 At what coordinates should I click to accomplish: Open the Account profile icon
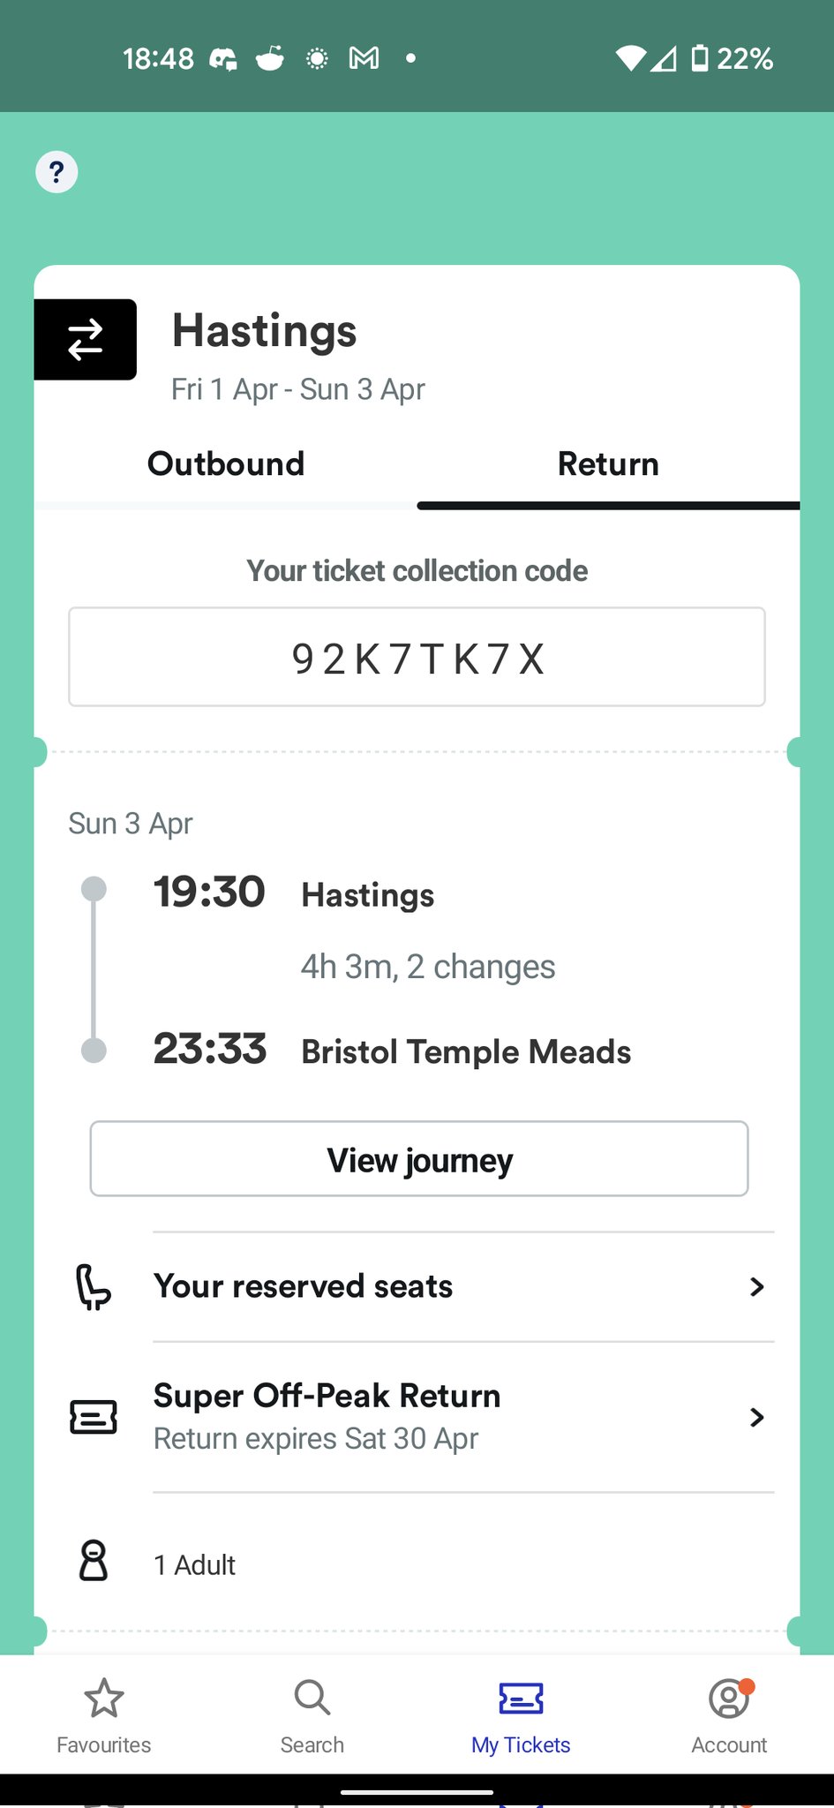[x=729, y=1699]
